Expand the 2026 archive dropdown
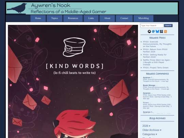 146,126
